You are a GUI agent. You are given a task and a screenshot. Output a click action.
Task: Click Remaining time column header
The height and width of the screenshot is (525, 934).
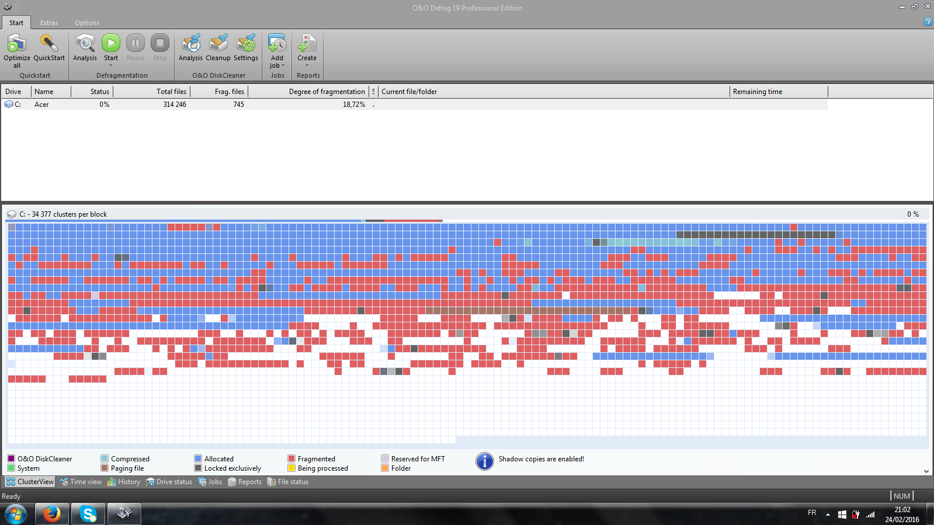pyautogui.click(x=779, y=92)
